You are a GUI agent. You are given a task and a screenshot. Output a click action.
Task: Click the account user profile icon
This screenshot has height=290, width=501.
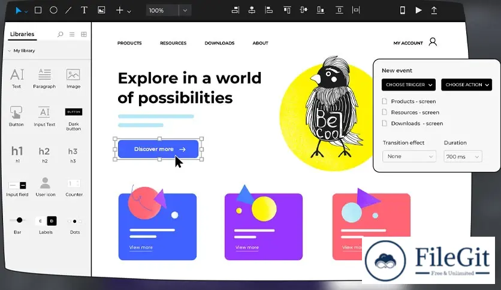point(433,42)
